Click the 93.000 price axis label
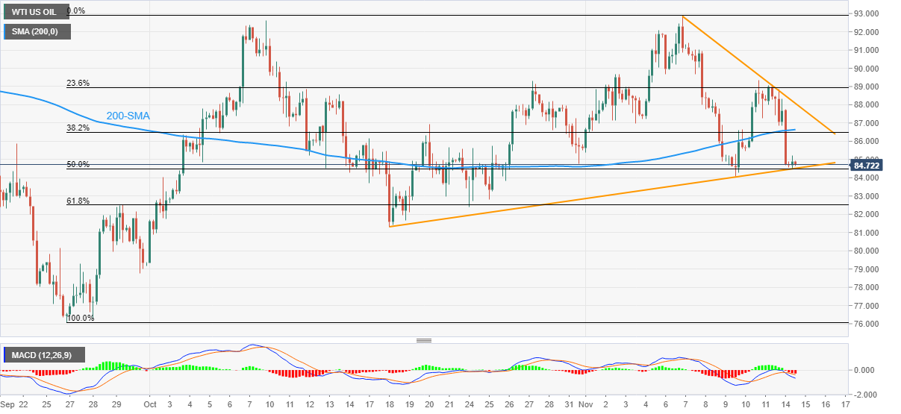 (871, 14)
